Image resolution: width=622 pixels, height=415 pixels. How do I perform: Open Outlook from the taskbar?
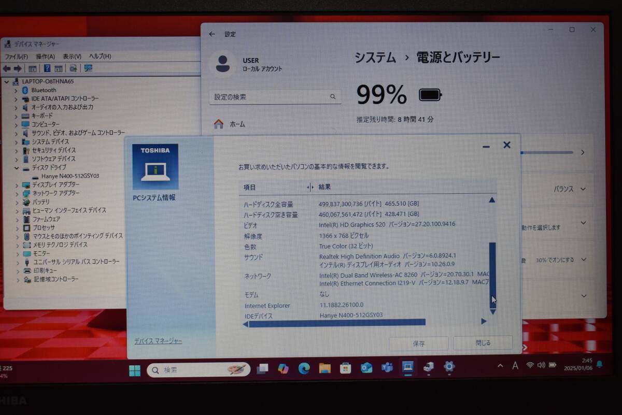[x=366, y=368]
